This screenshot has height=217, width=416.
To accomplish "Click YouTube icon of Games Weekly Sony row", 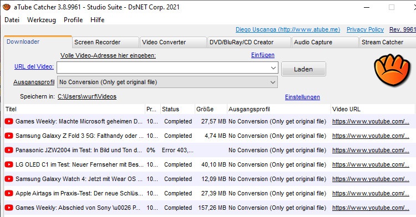I will point(9,208).
